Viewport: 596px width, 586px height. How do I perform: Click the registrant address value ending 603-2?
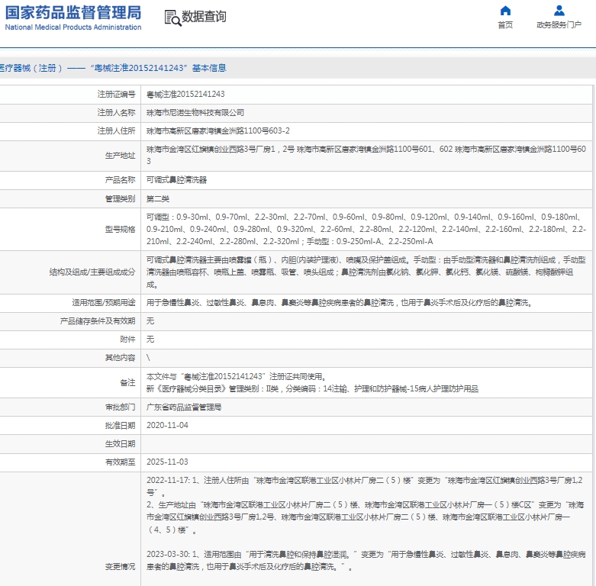point(217,131)
